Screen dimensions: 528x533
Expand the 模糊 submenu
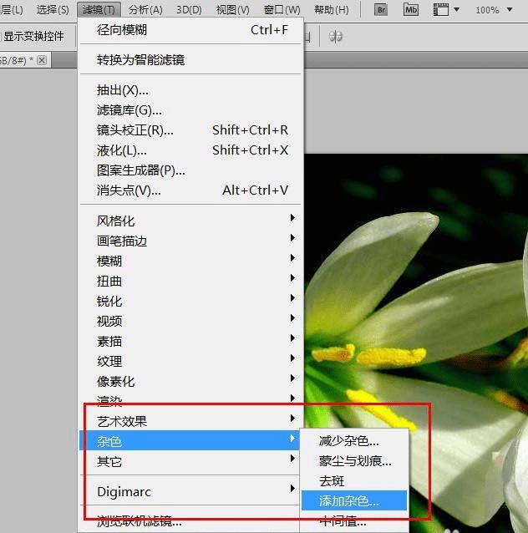point(190,261)
